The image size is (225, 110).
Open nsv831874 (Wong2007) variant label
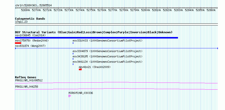coord(30,46)
